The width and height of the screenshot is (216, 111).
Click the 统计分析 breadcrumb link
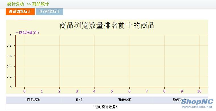(16, 4)
